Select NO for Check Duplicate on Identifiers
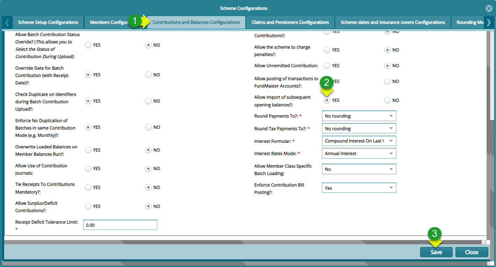This screenshot has height=267, width=496. pos(148,101)
